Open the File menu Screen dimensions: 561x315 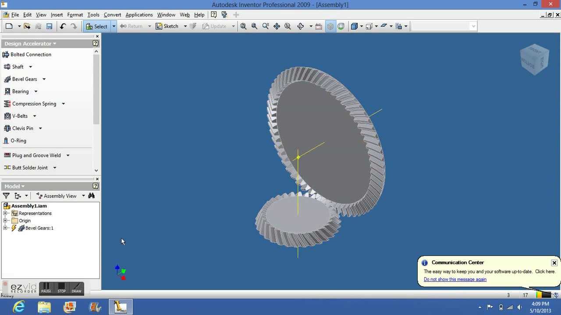[15, 14]
